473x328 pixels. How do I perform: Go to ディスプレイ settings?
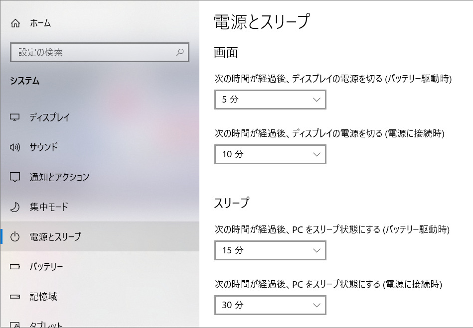tap(100, 117)
